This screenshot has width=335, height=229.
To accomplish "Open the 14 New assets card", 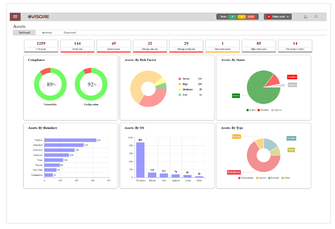I will [x=295, y=46].
